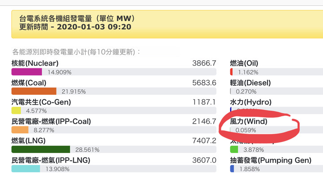The height and width of the screenshot is (178, 323).
Task: Select the 核能(Nuclear) label
Action: pyautogui.click(x=35, y=63)
